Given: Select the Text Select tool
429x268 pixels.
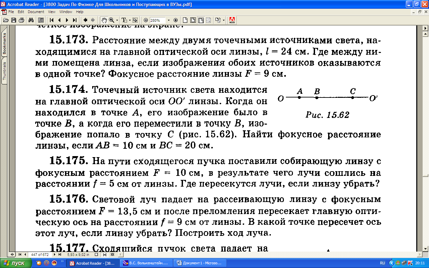Looking at the screenshot, I should tap(124, 20).
